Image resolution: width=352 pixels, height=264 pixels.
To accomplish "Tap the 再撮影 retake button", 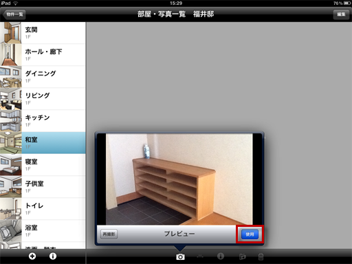I will pyautogui.click(x=109, y=234).
